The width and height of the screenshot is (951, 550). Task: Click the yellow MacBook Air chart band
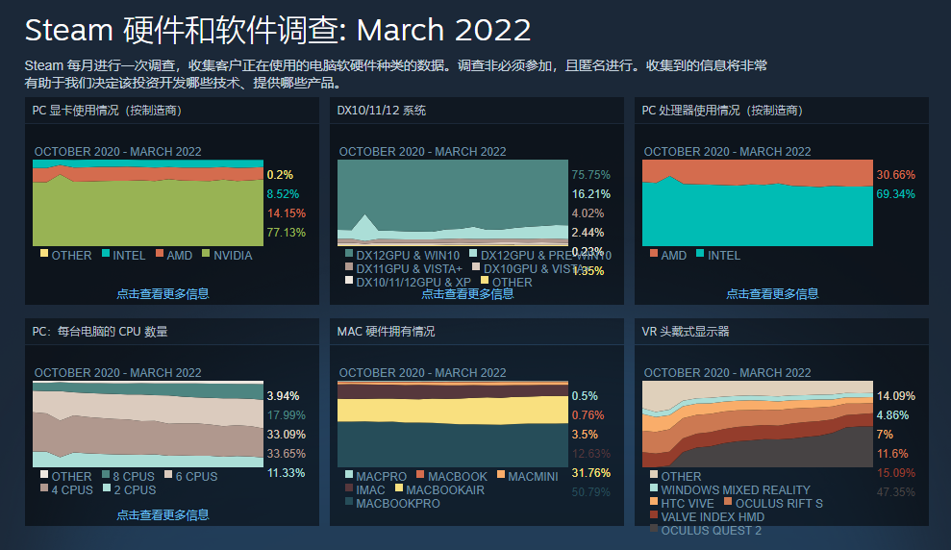453,411
